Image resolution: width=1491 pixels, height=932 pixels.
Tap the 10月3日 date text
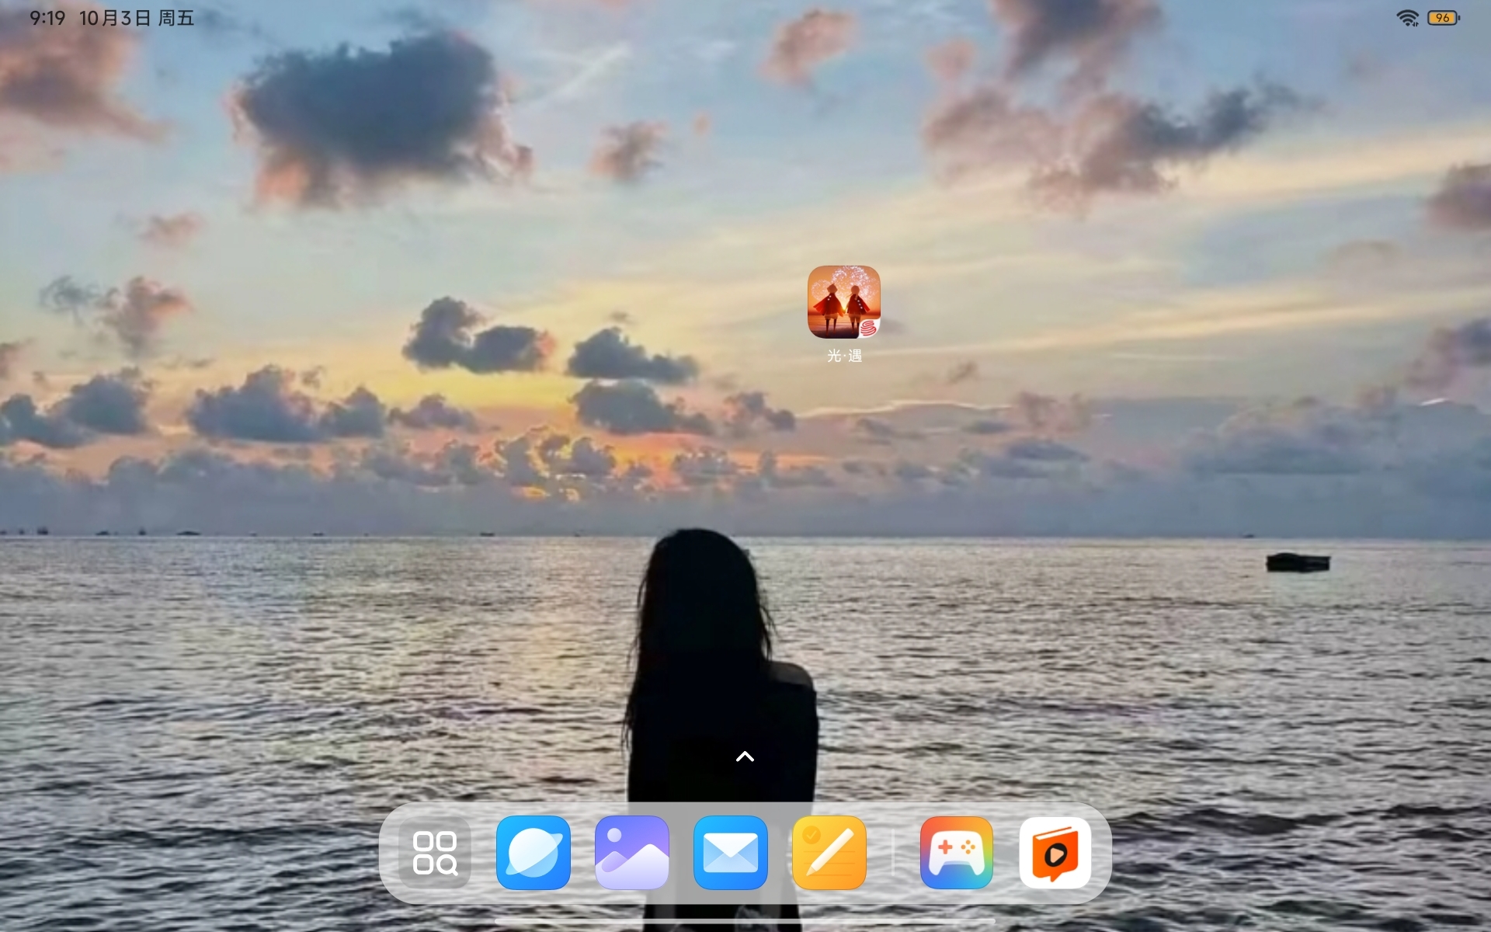click(x=115, y=18)
